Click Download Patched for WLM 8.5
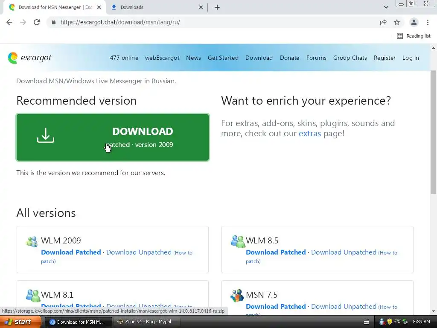 pos(276,252)
